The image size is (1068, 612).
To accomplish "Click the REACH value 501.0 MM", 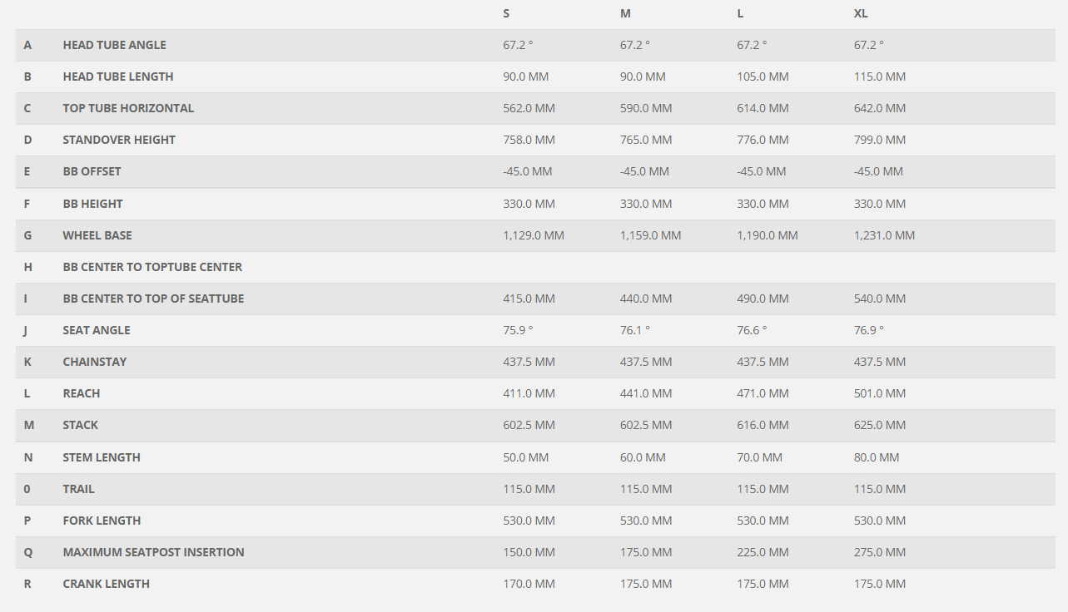I will (880, 393).
